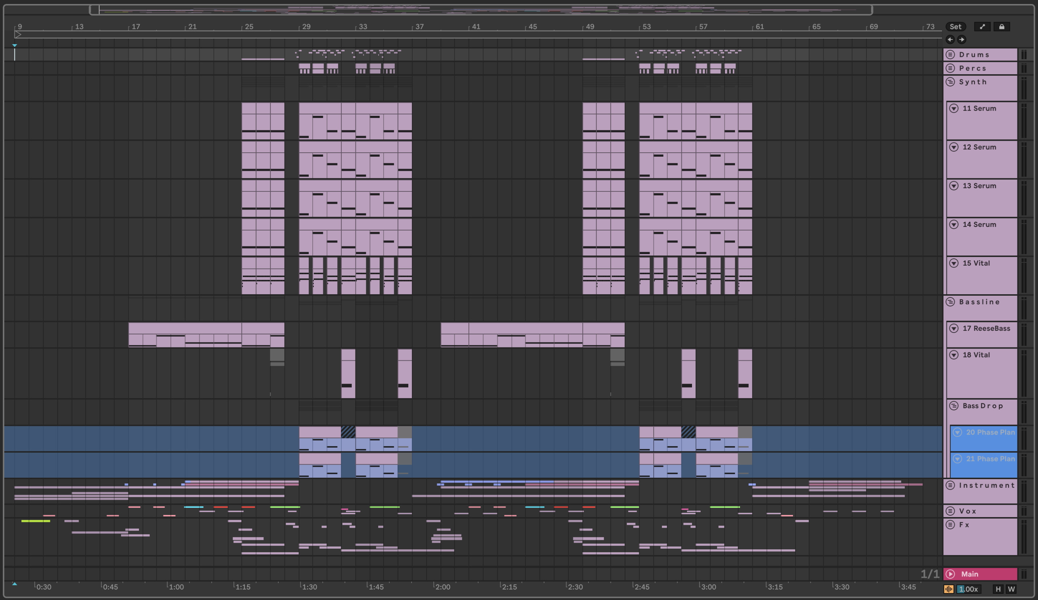Toggle fold on 15 Vital track

(x=954, y=263)
